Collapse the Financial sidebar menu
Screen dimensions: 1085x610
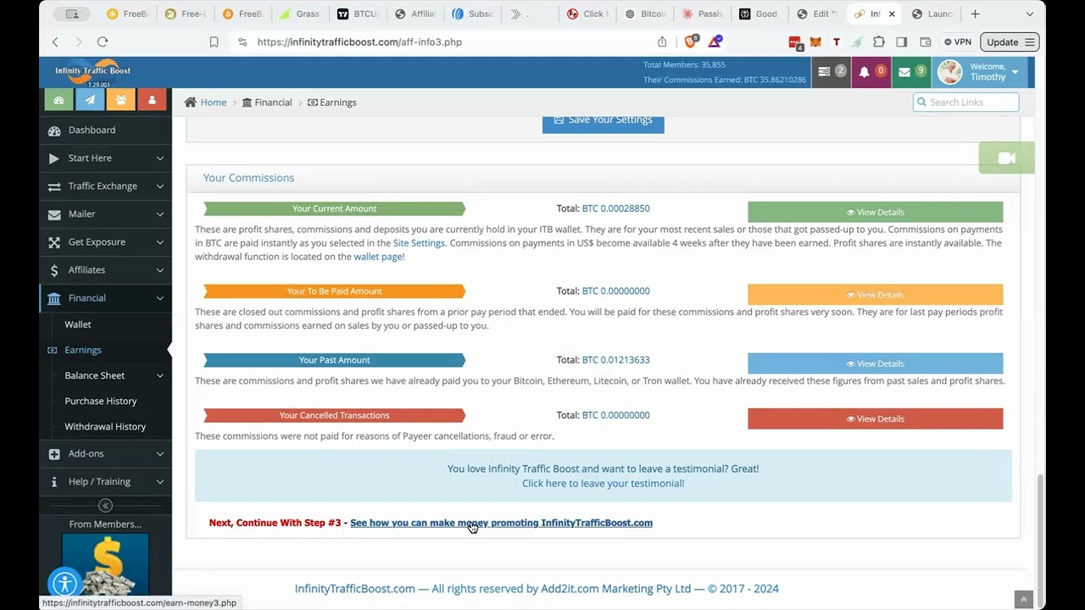coord(106,298)
